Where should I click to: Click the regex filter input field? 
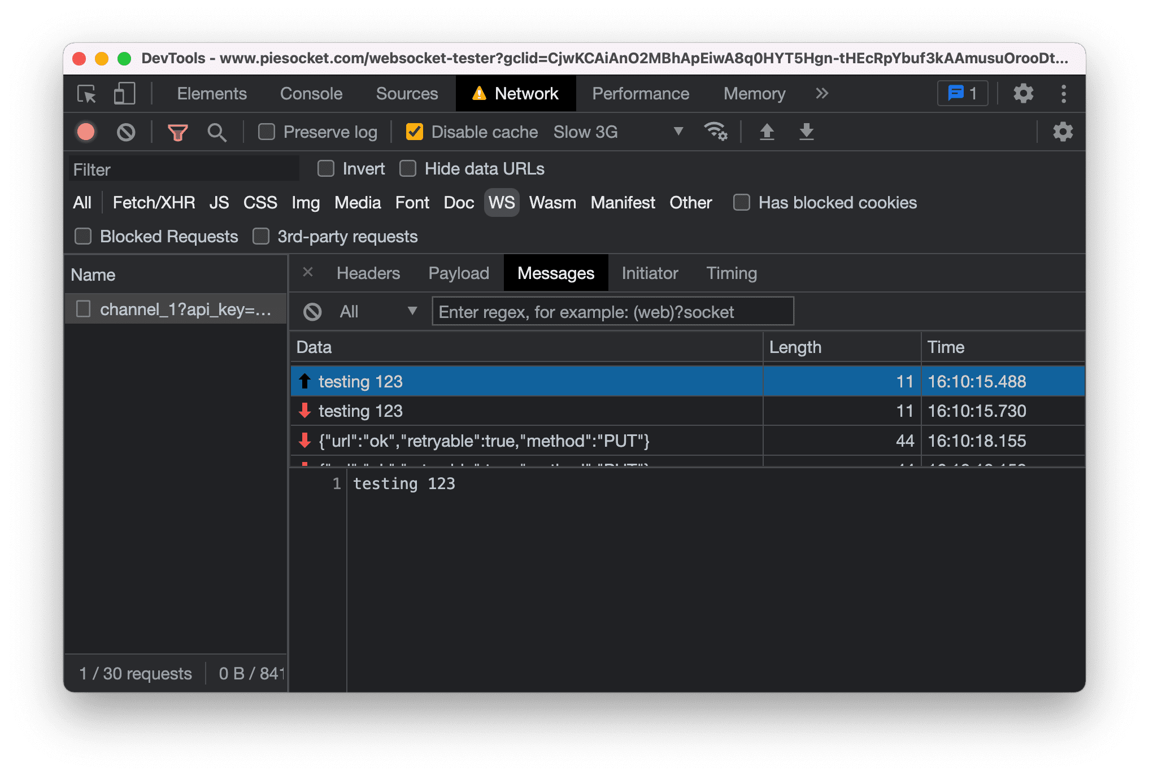tap(612, 312)
